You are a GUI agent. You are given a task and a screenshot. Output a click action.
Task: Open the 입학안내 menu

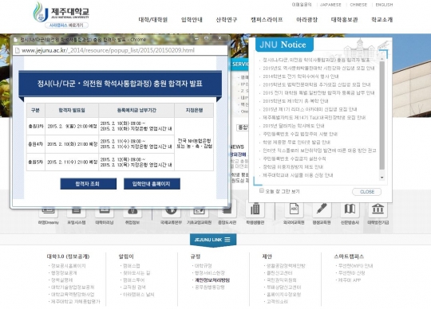coord(192,20)
